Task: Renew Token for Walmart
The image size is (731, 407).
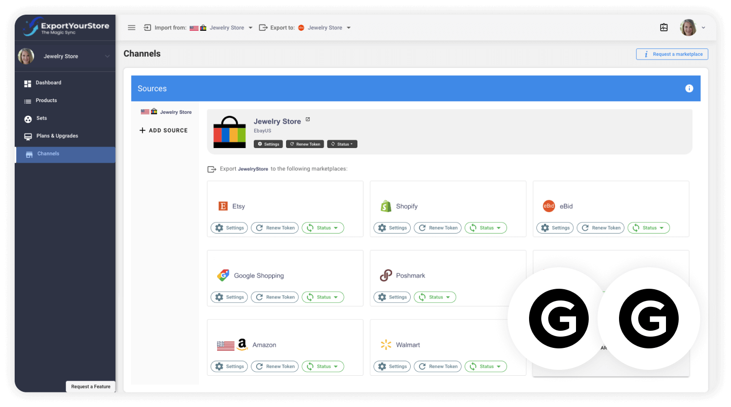Action: pyautogui.click(x=438, y=366)
